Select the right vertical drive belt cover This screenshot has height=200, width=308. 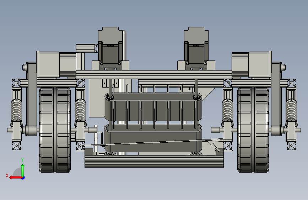point(277,99)
